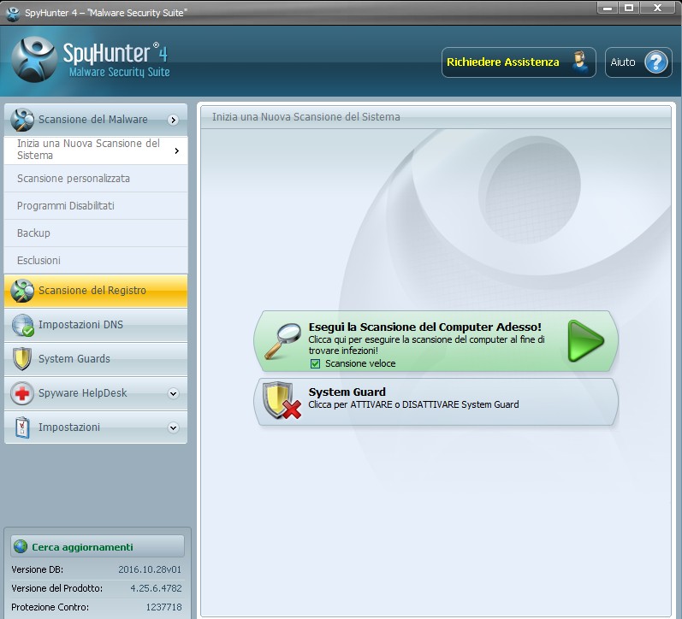The height and width of the screenshot is (619, 682).
Task: Click Esegui la Scansione del Computer Adesso
Action: click(436, 341)
